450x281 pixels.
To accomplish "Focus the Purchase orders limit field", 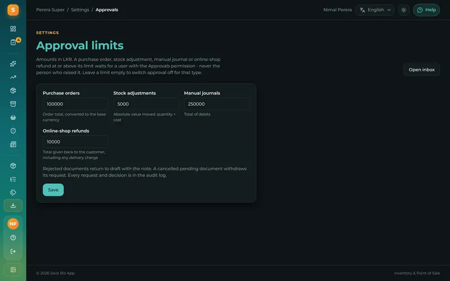I will click(x=75, y=104).
